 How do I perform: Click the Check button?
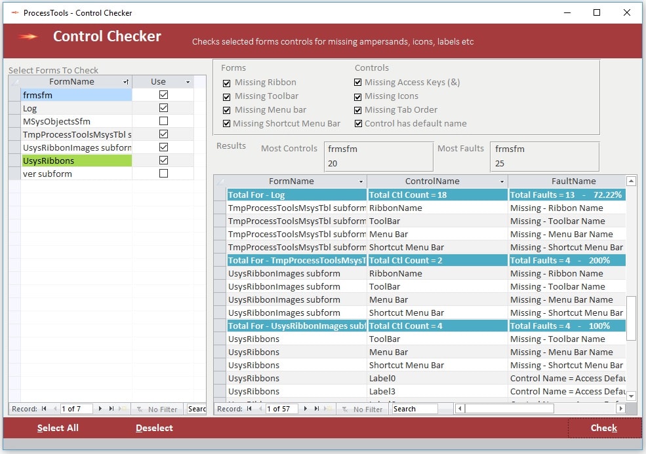coord(604,428)
